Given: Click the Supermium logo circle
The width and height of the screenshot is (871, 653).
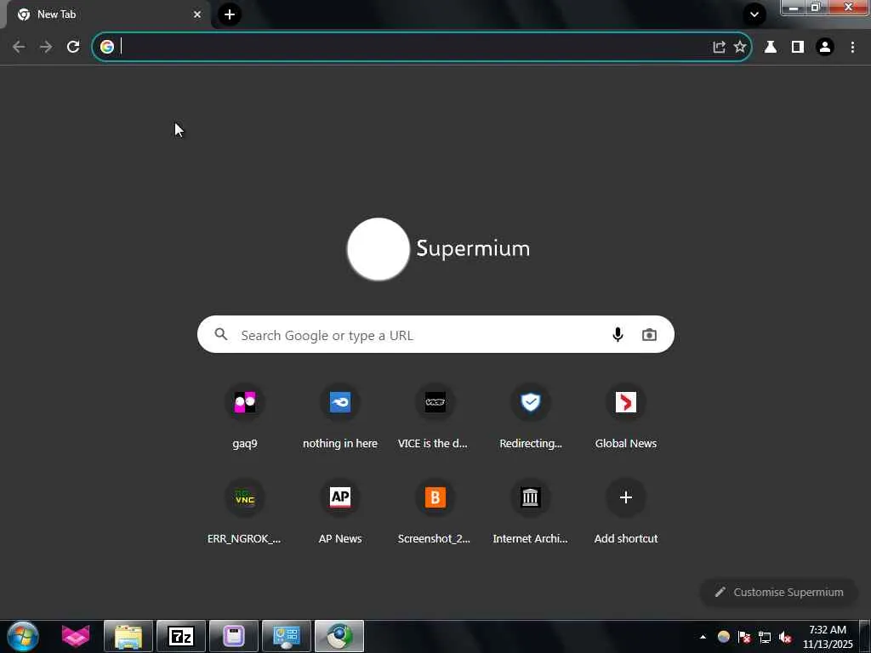Looking at the screenshot, I should pyautogui.click(x=379, y=249).
